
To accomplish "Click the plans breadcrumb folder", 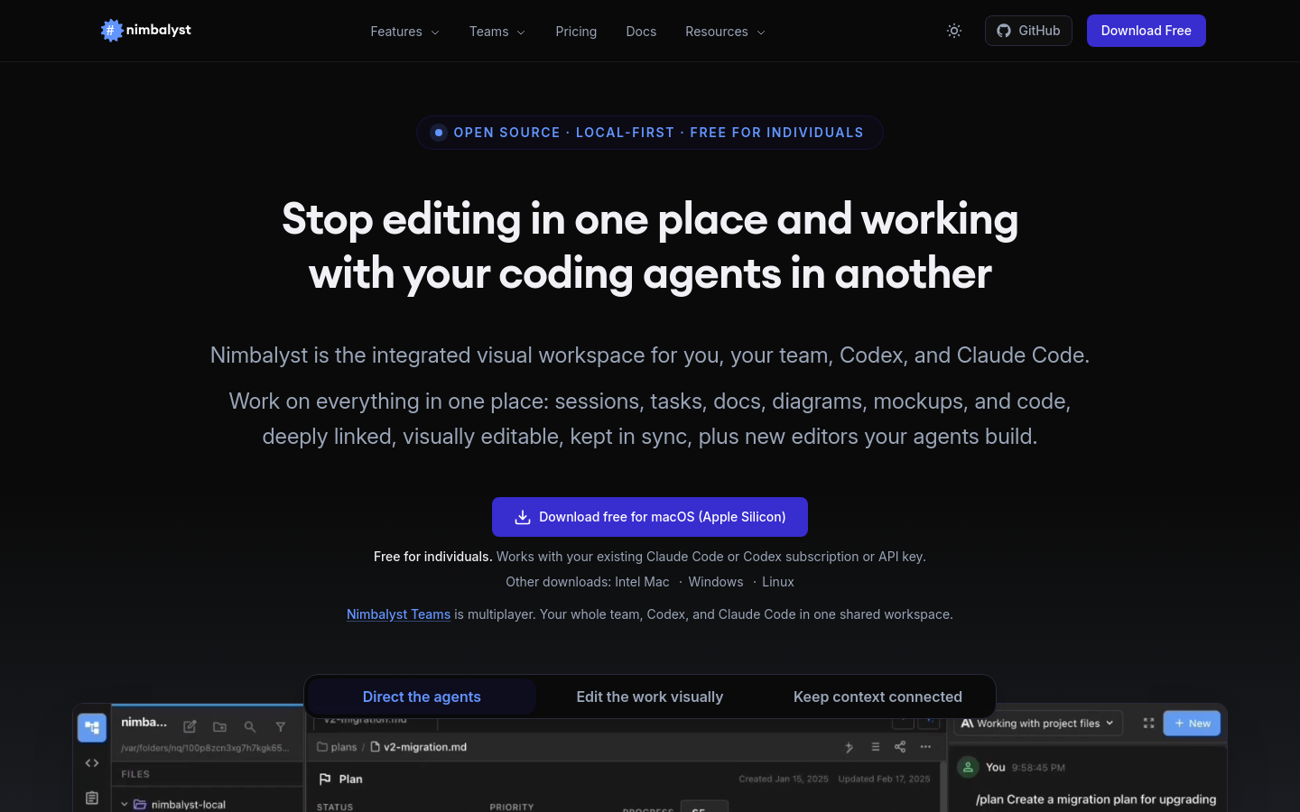I will coord(337,747).
